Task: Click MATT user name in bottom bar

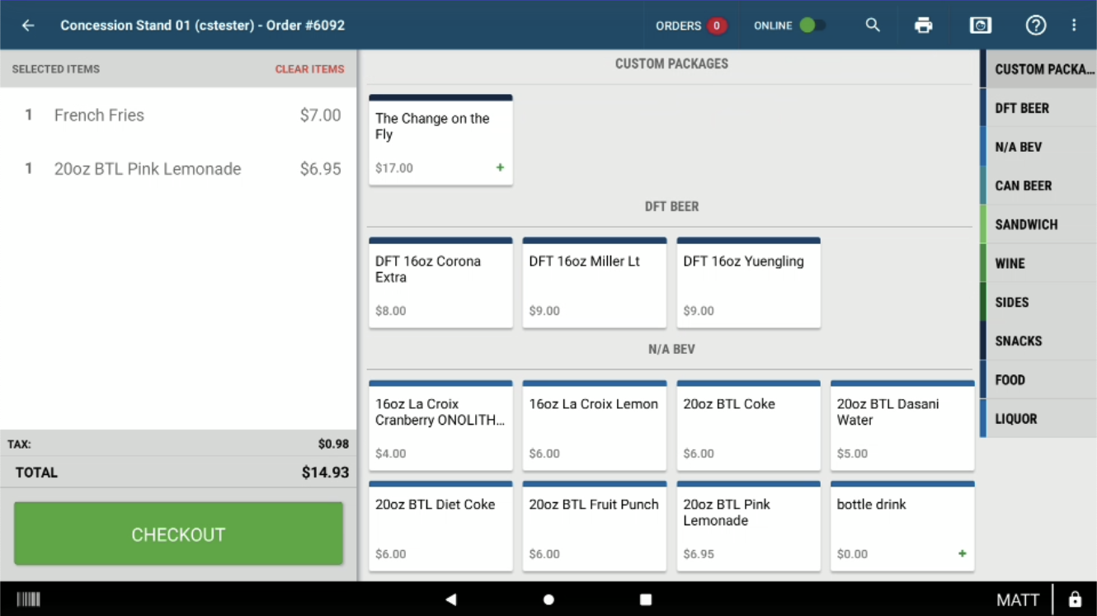Action: tap(1018, 600)
